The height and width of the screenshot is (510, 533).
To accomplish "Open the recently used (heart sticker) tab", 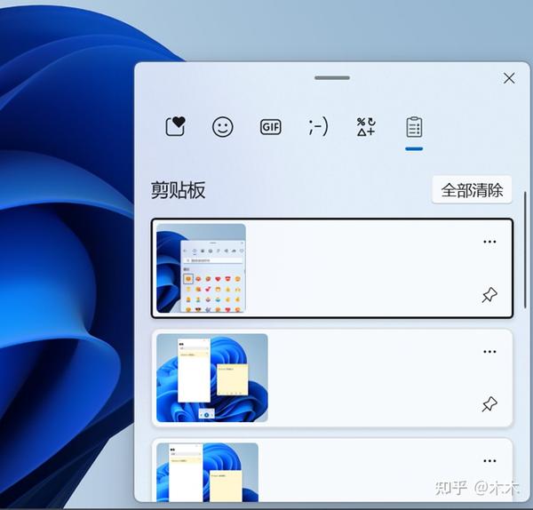I will pyautogui.click(x=175, y=126).
